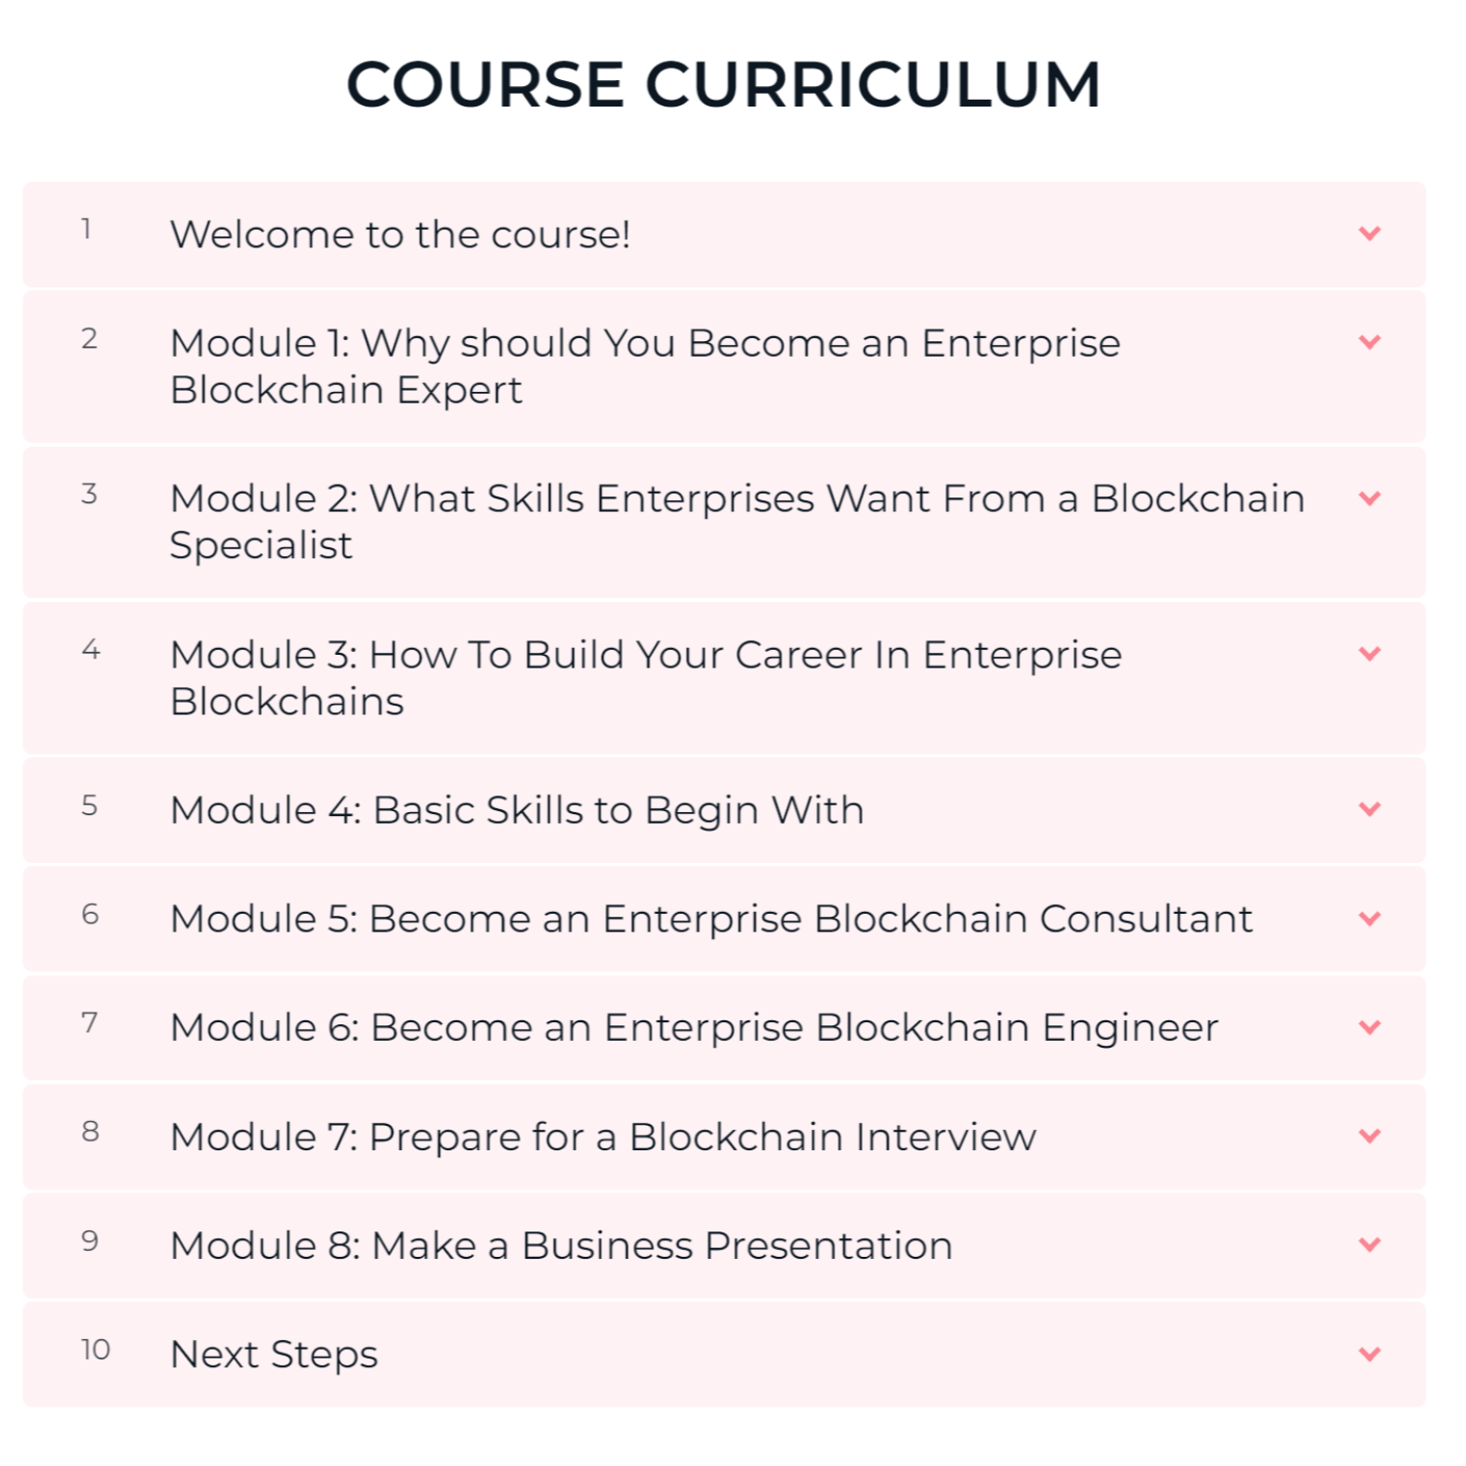Expand Module 8 Business Presentation chevron
Image resolution: width=1466 pixels, height=1466 pixels.
pyautogui.click(x=1369, y=1244)
